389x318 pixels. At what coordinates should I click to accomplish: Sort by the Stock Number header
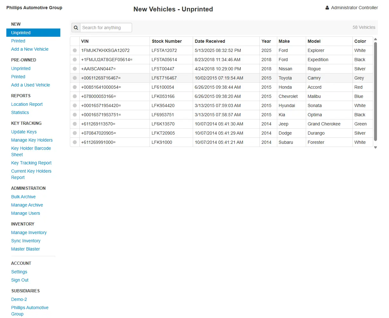167,41
